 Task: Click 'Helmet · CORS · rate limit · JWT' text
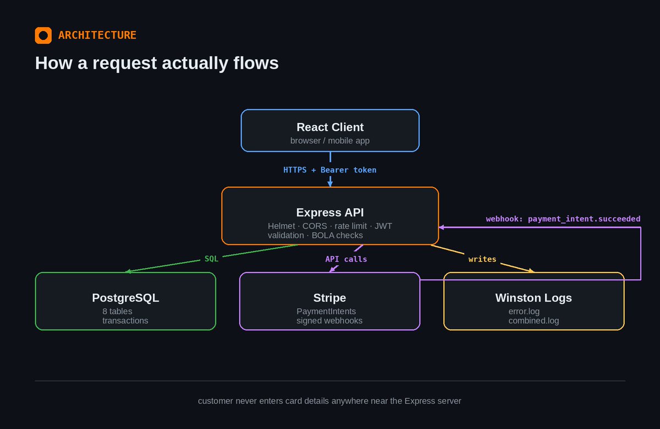coord(330,226)
